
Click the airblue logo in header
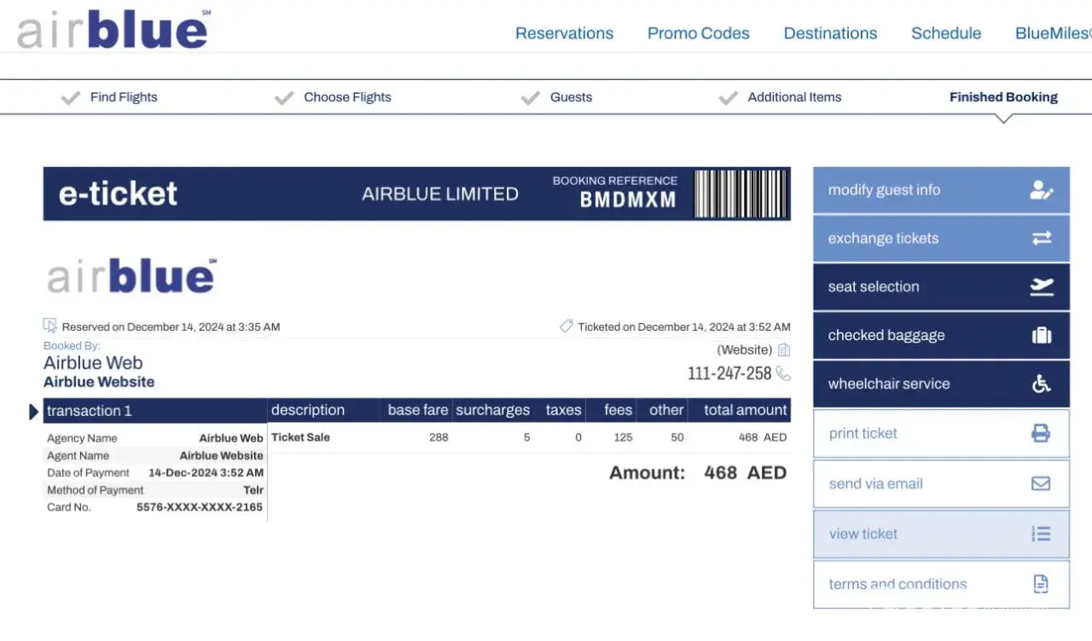(113, 30)
